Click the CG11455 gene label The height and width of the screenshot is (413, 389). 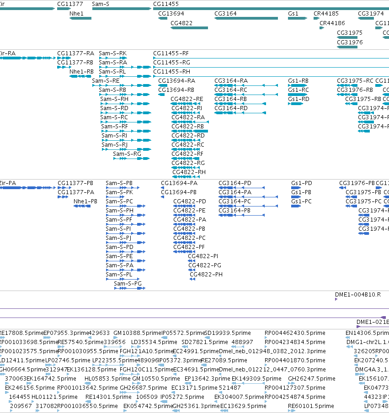[166, 4]
